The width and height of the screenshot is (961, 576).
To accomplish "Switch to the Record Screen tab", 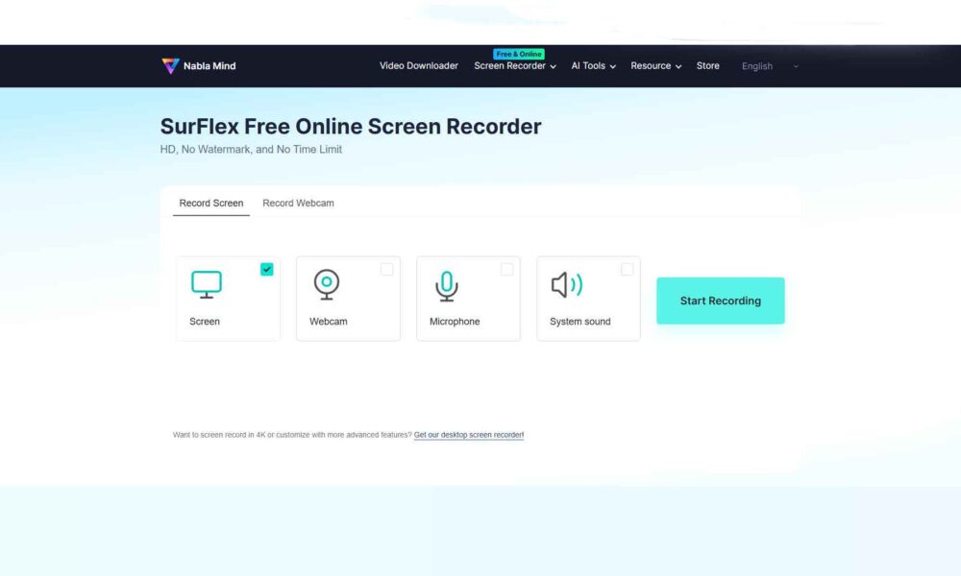I will pyautogui.click(x=210, y=204).
